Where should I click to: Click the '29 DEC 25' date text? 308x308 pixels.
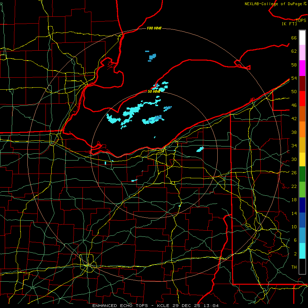coord(188,306)
